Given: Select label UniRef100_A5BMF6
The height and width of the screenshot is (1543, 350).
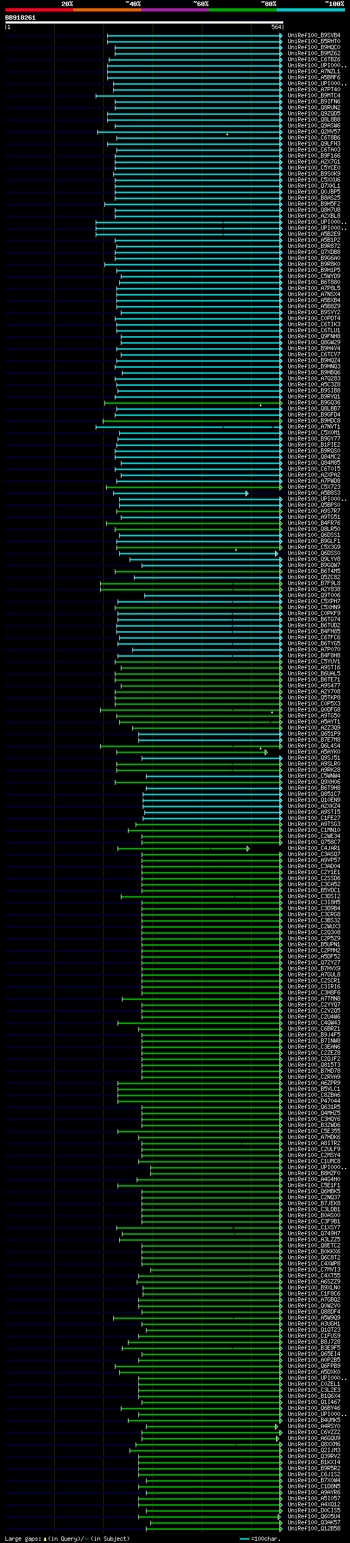Looking at the screenshot, I should [314, 77].
